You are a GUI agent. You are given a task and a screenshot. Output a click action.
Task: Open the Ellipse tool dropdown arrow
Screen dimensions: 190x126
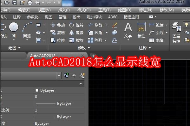44,33
